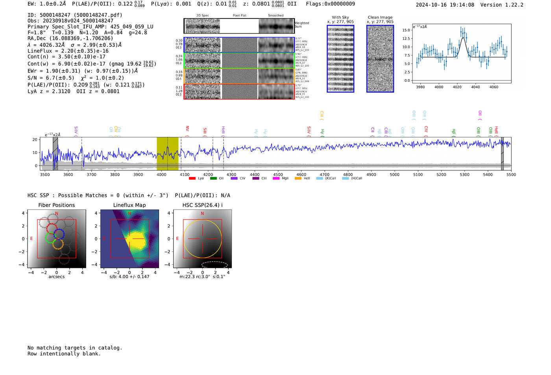Click the yellow highlighted band in spectrum
Screen dimensions: 551x375
(x=167, y=153)
